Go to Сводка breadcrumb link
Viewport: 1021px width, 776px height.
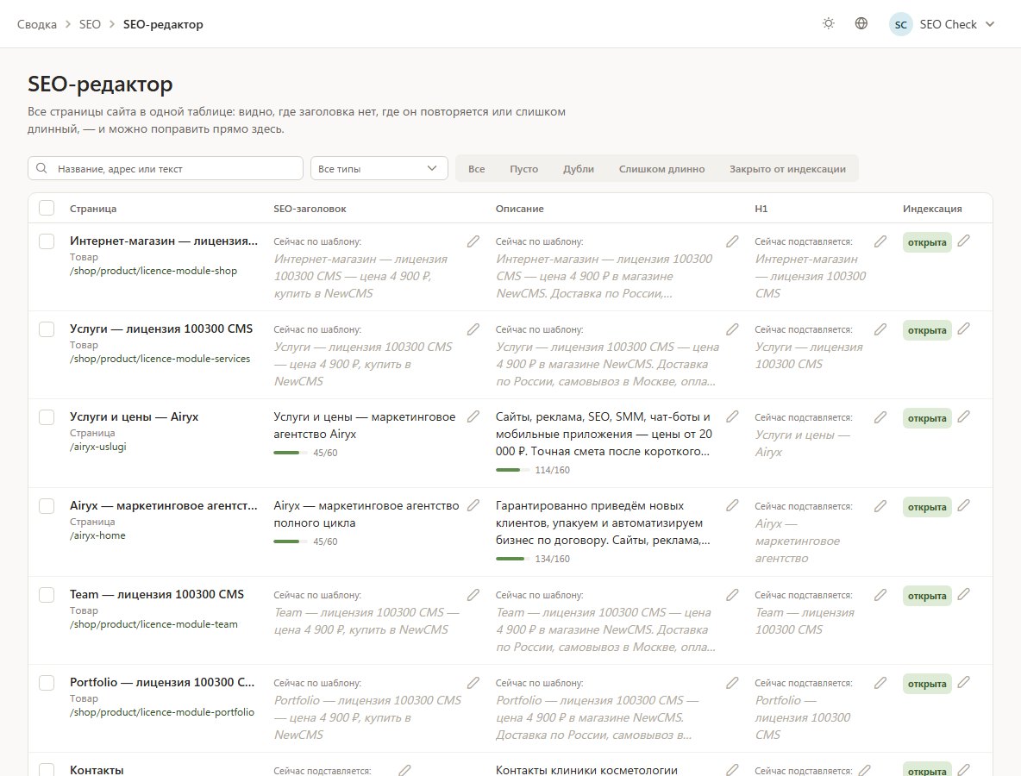click(x=36, y=25)
